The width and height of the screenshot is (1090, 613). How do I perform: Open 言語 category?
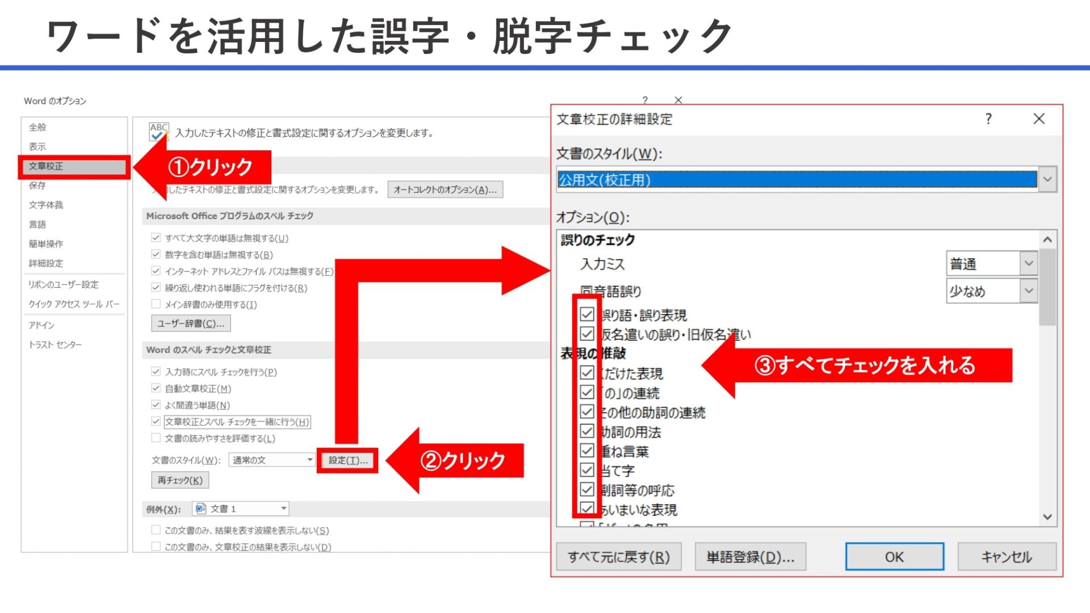tap(37, 224)
